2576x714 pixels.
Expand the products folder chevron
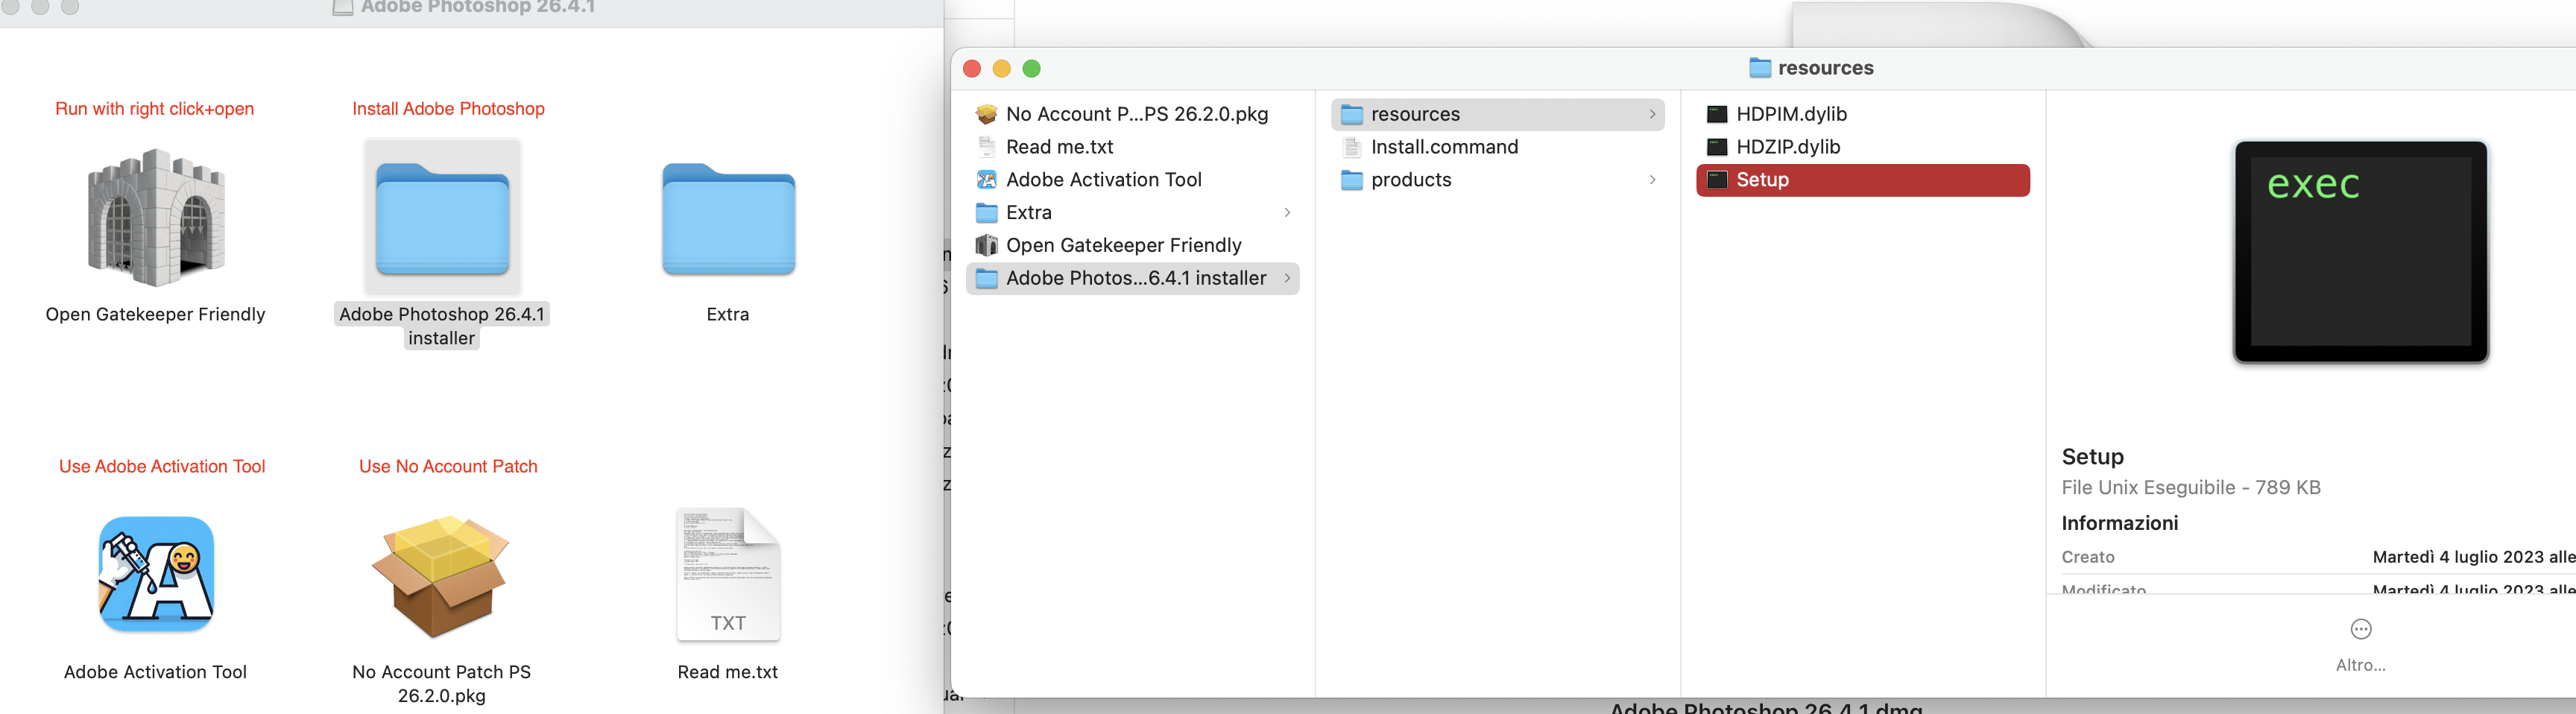click(1652, 180)
